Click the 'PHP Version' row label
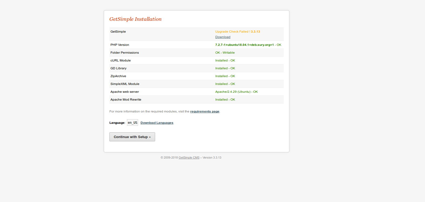425x202 pixels. pyautogui.click(x=120, y=45)
